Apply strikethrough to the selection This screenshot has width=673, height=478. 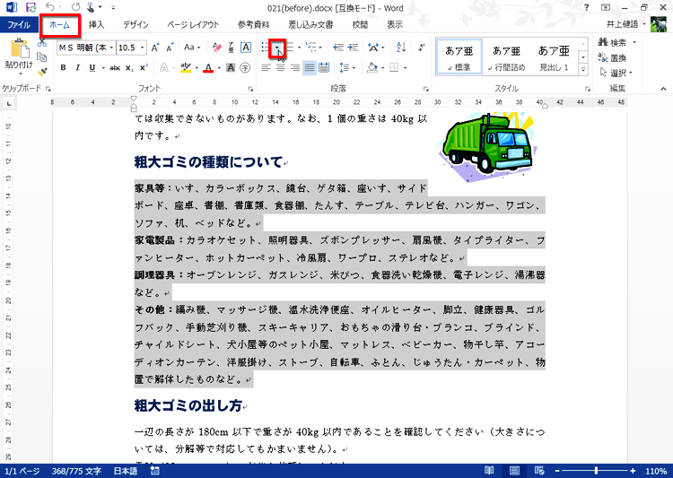[115, 68]
